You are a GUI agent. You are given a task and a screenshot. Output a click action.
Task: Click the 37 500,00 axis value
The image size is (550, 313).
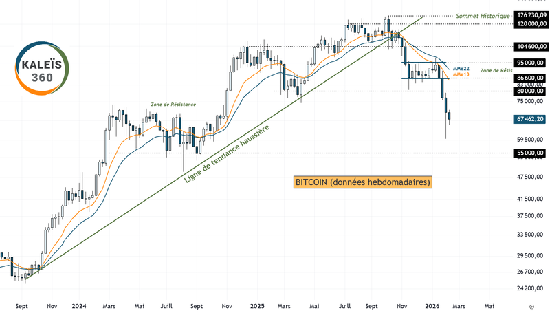pos(530,216)
